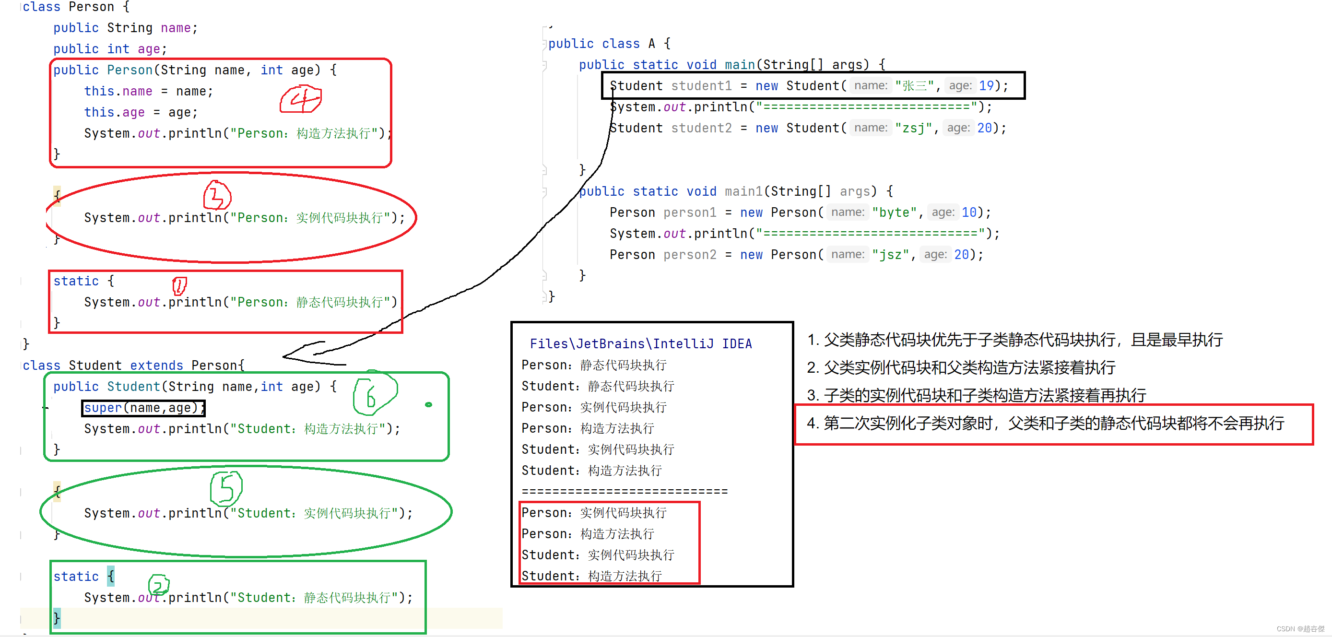Click the red circled number 3 annotation
This screenshot has height=637, width=1332.
(x=217, y=196)
